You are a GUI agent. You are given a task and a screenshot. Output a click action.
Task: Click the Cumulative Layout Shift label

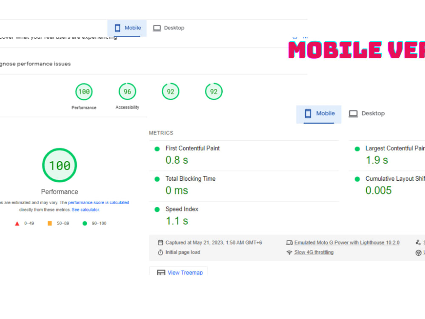pyautogui.click(x=395, y=179)
